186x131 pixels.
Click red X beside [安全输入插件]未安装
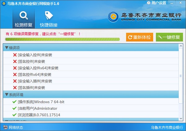click(x=15, y=81)
